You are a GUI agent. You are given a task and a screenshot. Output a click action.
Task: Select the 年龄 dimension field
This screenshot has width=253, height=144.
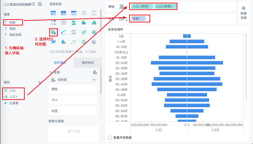click(13, 22)
